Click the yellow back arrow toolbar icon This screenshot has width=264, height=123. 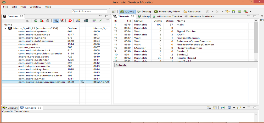click(x=228, y=11)
